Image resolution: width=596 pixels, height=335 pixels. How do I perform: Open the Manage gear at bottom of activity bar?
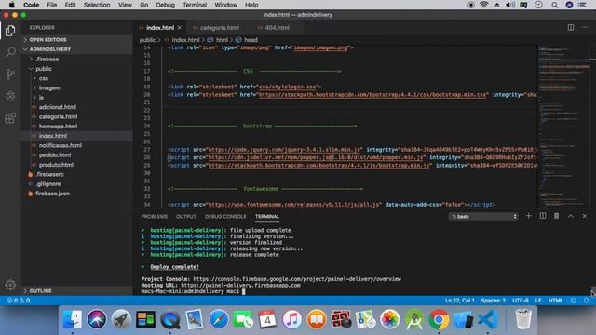coord(10,285)
